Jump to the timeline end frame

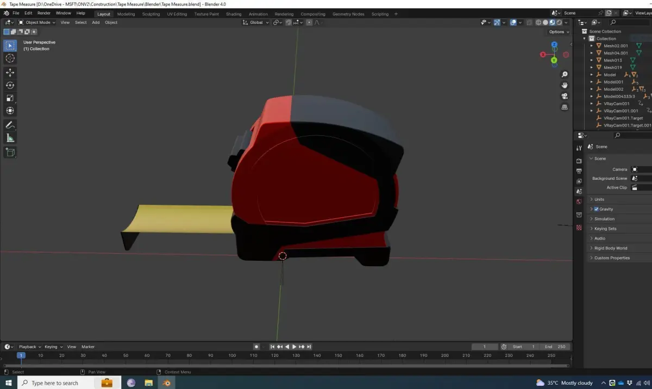coord(309,347)
